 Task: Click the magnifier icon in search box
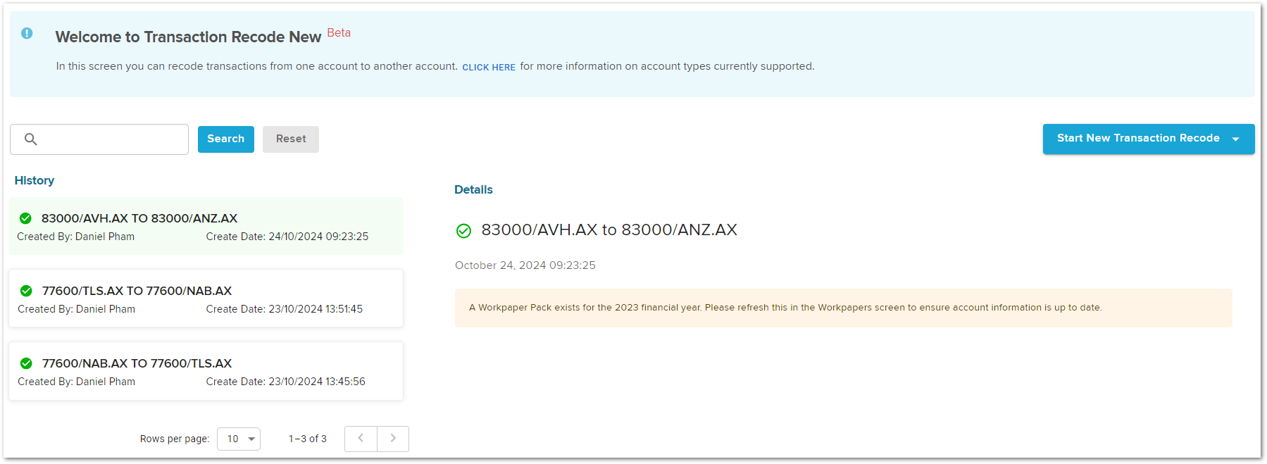pyautogui.click(x=31, y=139)
